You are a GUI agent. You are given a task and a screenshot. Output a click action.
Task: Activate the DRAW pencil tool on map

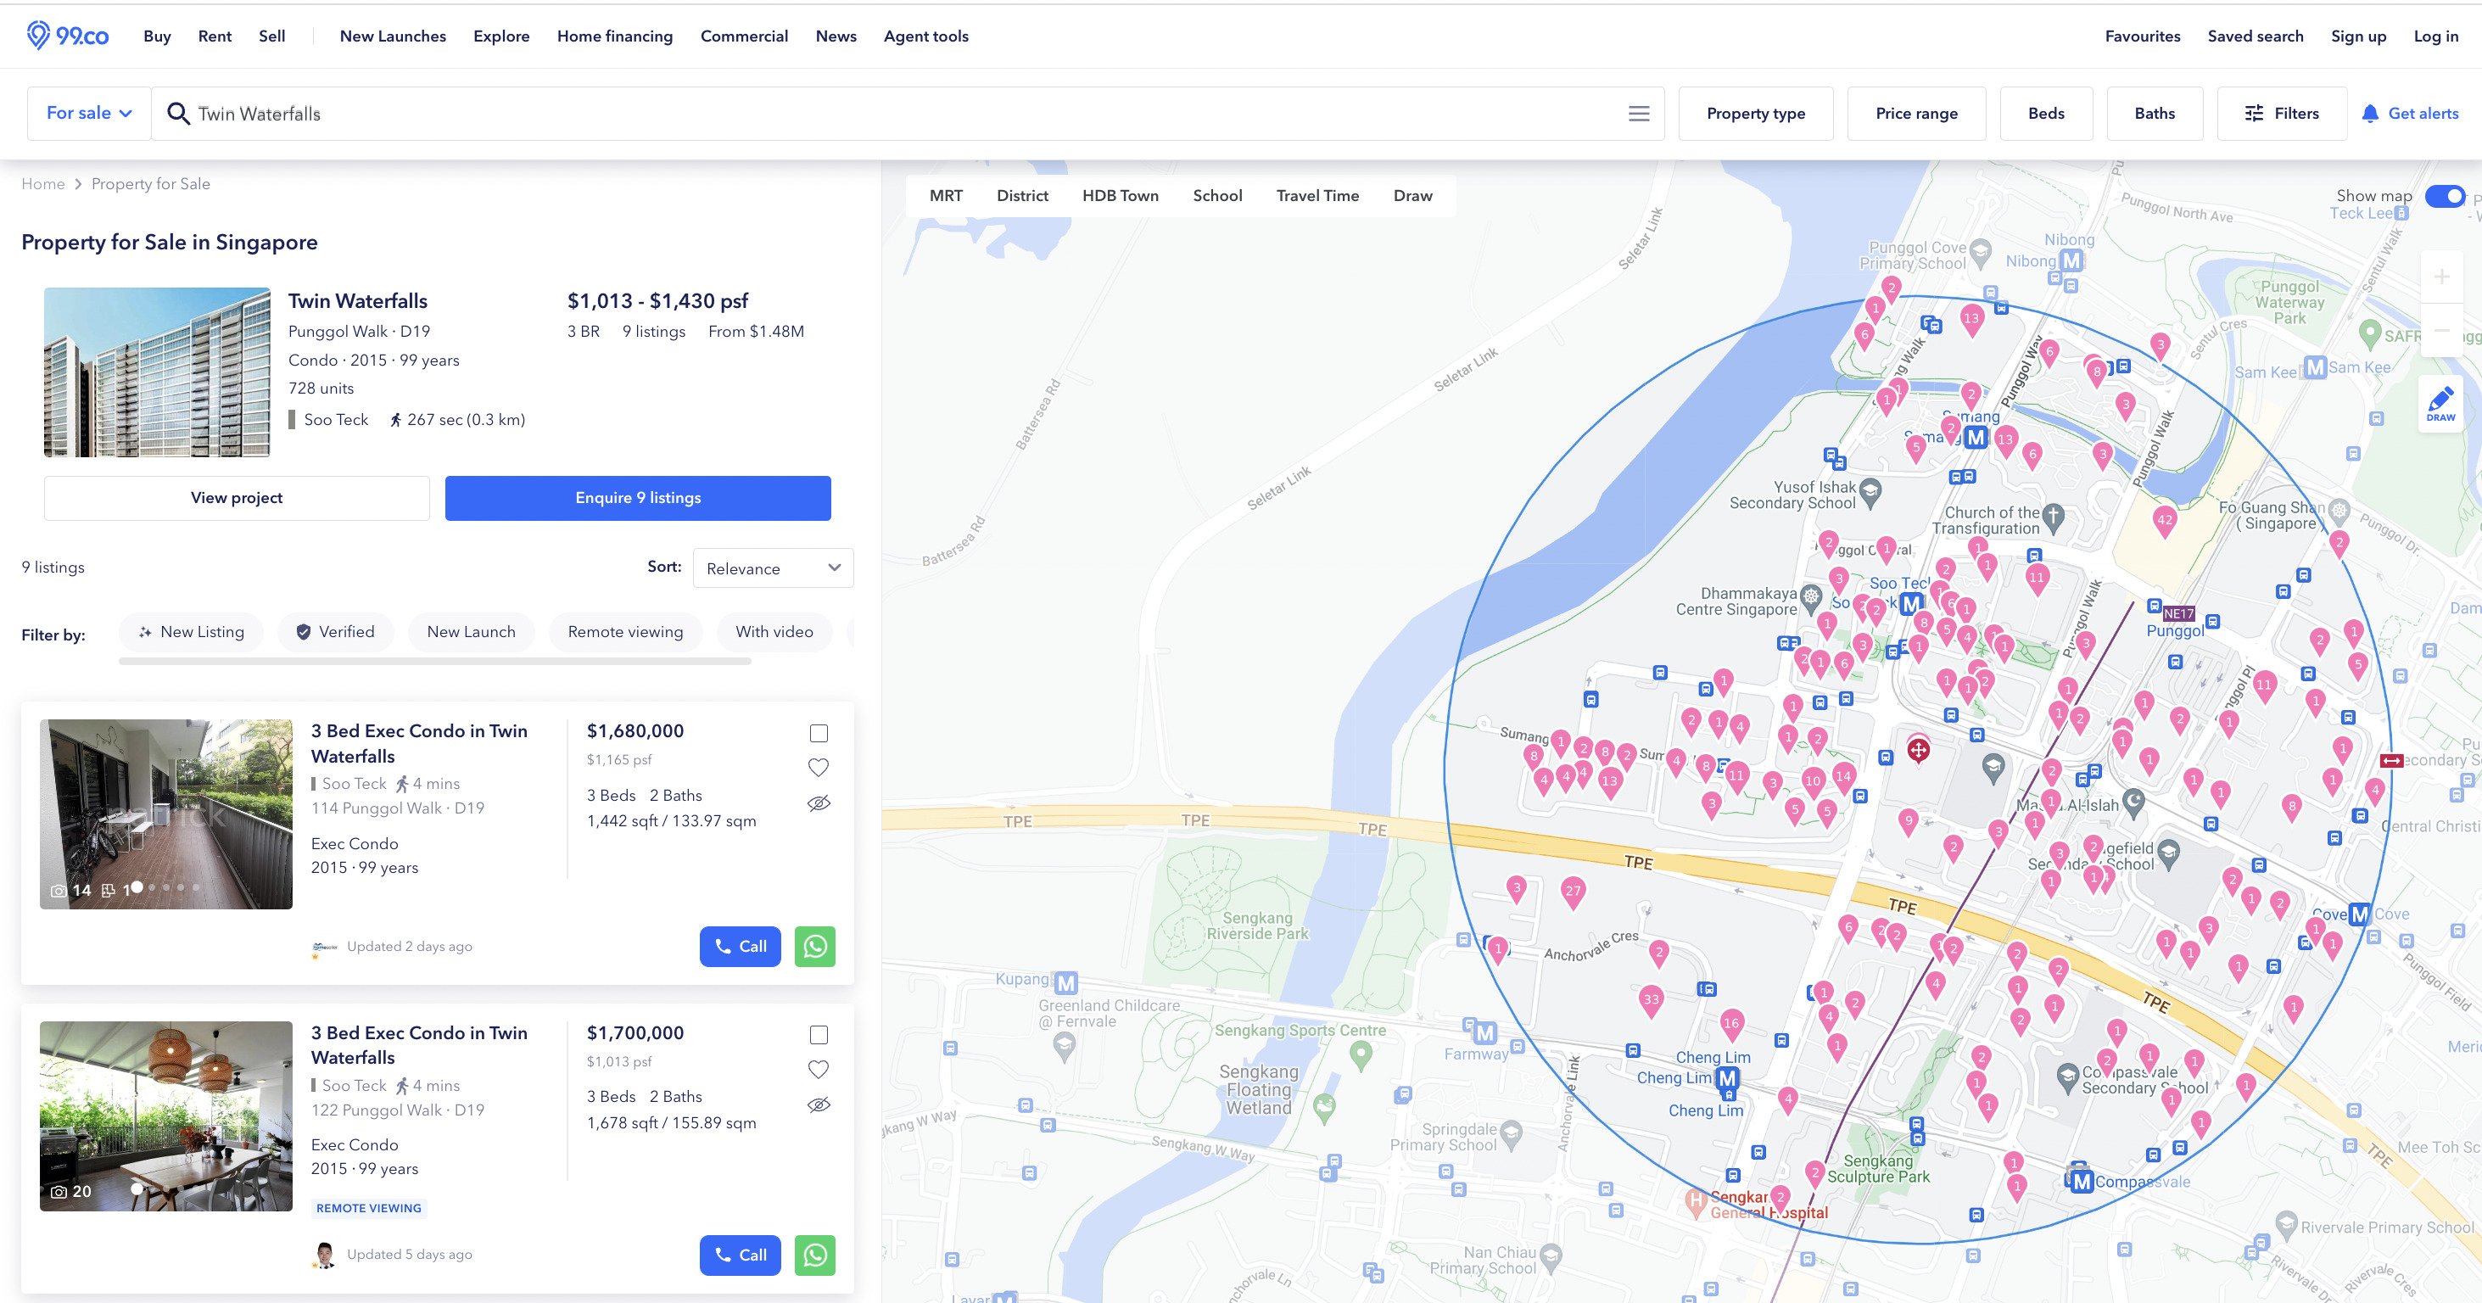tap(2440, 404)
